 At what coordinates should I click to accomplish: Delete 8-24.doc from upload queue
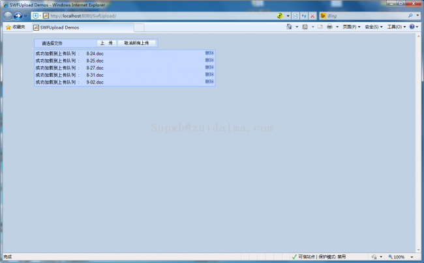[209, 53]
